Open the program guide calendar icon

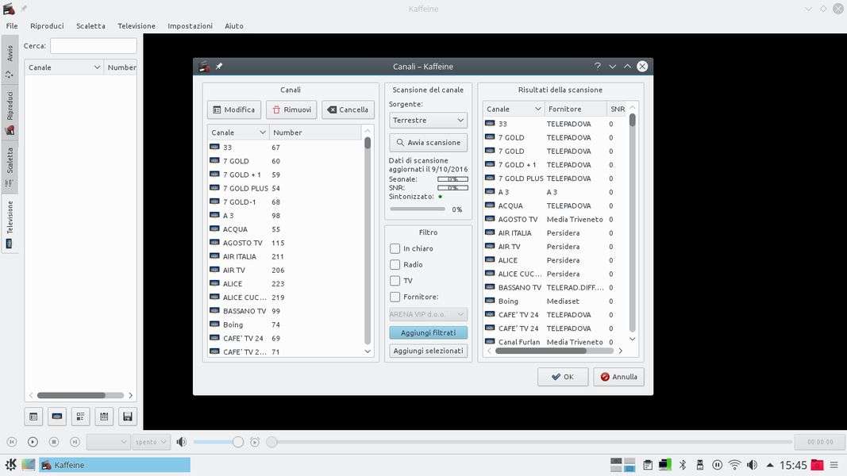pyautogui.click(x=103, y=416)
